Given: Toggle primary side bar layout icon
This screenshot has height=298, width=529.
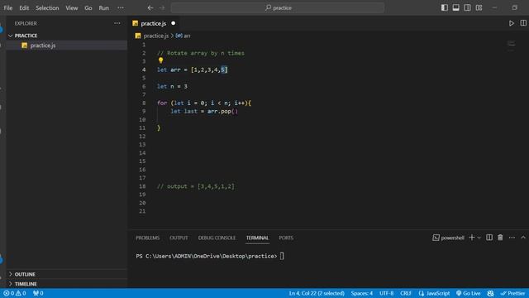Looking at the screenshot, I should pyautogui.click(x=445, y=7).
